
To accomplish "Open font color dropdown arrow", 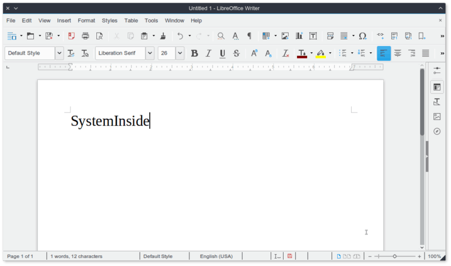I will (312, 53).
